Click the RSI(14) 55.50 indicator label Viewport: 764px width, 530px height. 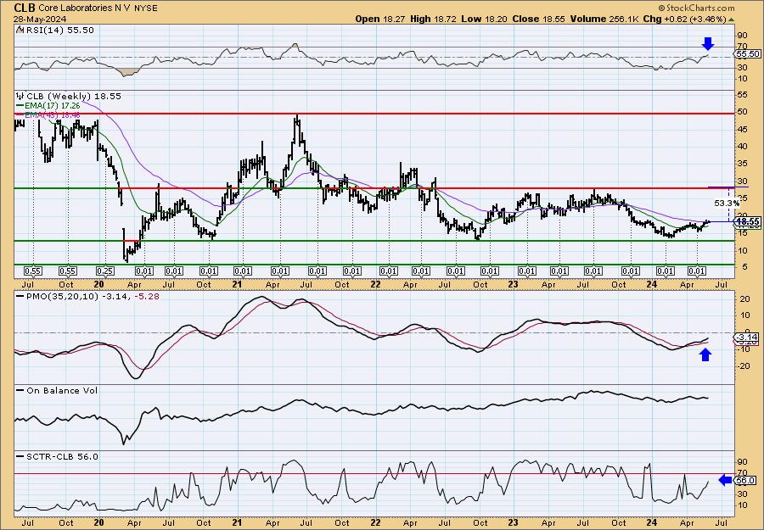click(59, 30)
